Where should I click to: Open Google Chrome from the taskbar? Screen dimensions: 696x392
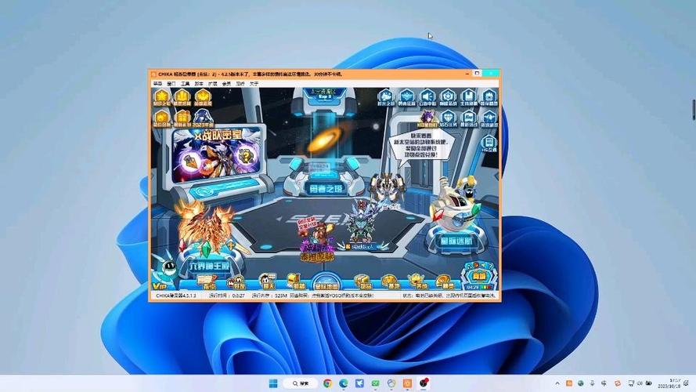click(327, 383)
